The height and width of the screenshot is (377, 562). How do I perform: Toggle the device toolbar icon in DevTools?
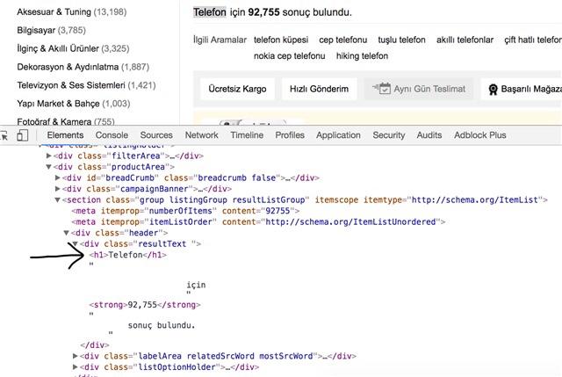click(22, 135)
